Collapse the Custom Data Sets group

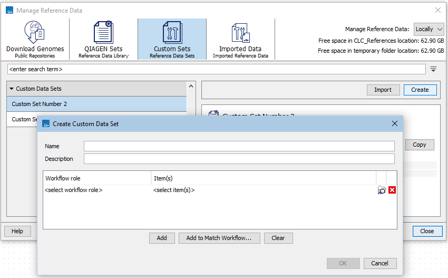tap(12, 89)
